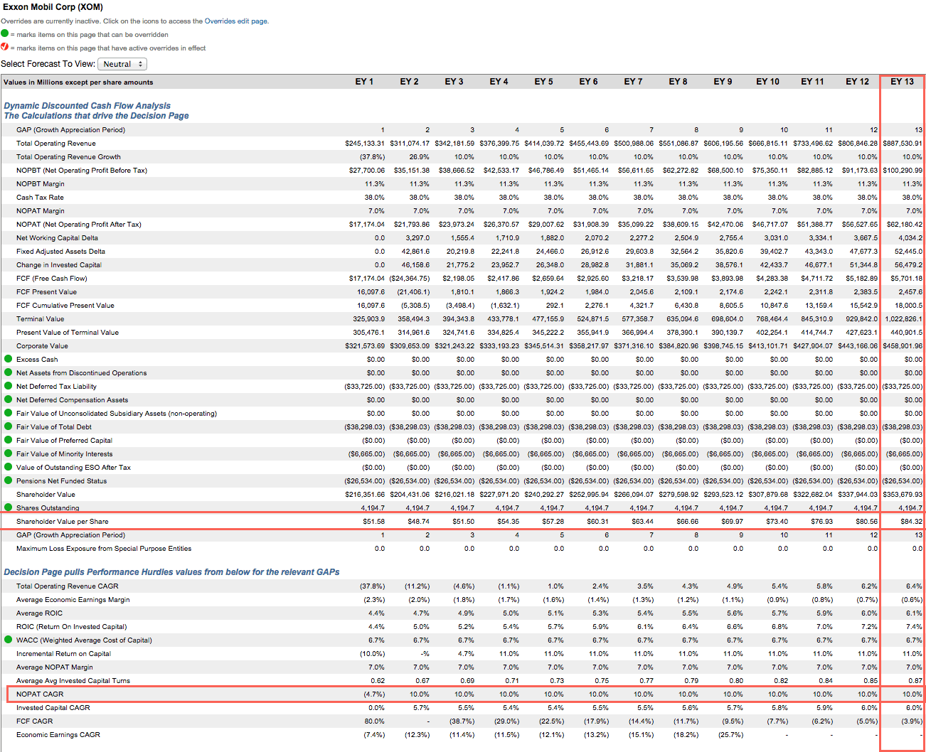Screen dimensions: 926x752
Task: Select the Change in Invested Capital label
Action: pyautogui.click(x=59, y=265)
